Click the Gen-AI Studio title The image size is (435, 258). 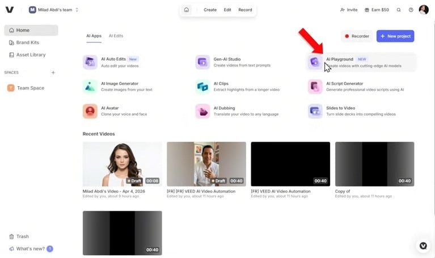point(227,59)
